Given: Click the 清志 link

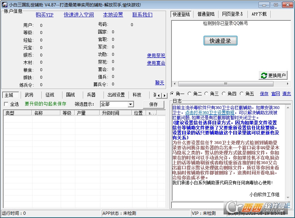Looking at the screenshot, I should pyautogui.click(x=286, y=94).
